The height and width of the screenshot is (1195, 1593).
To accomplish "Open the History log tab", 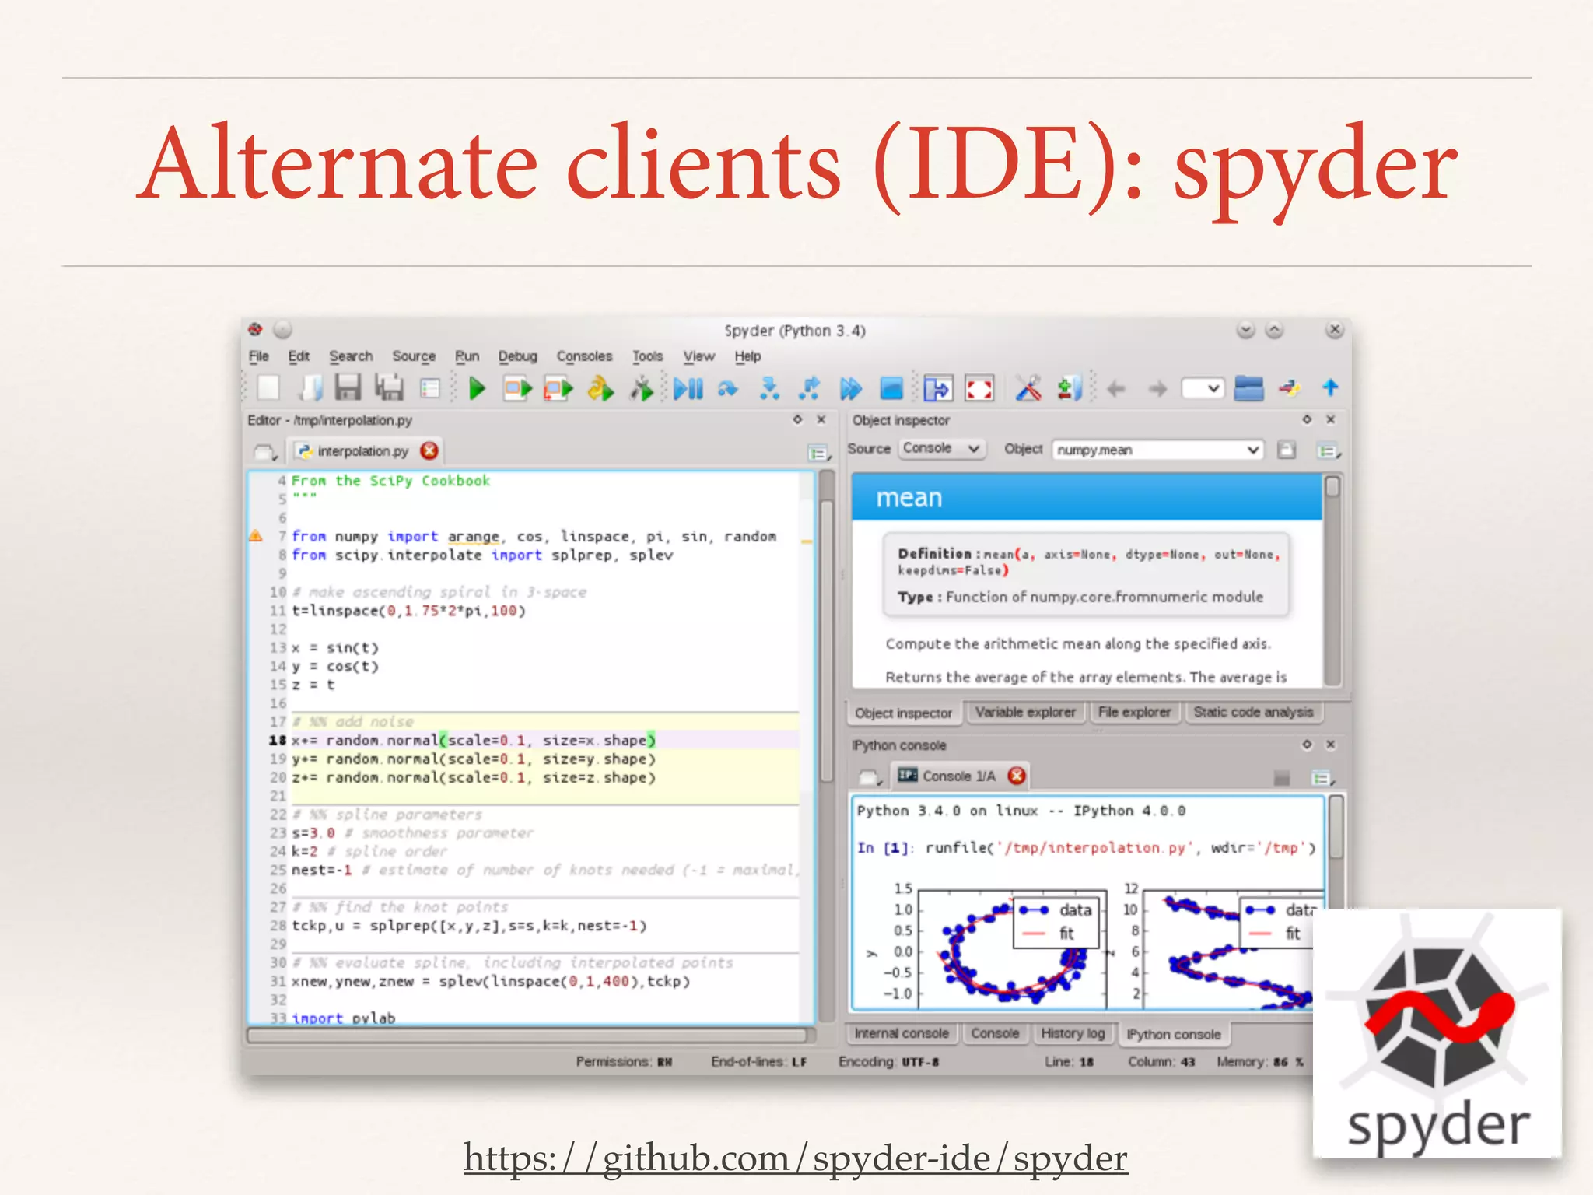I will [x=1073, y=1034].
